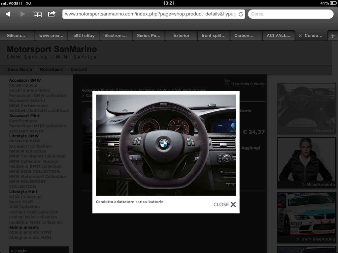
Task: Open the bookmarks book icon
Action: click(x=38, y=14)
